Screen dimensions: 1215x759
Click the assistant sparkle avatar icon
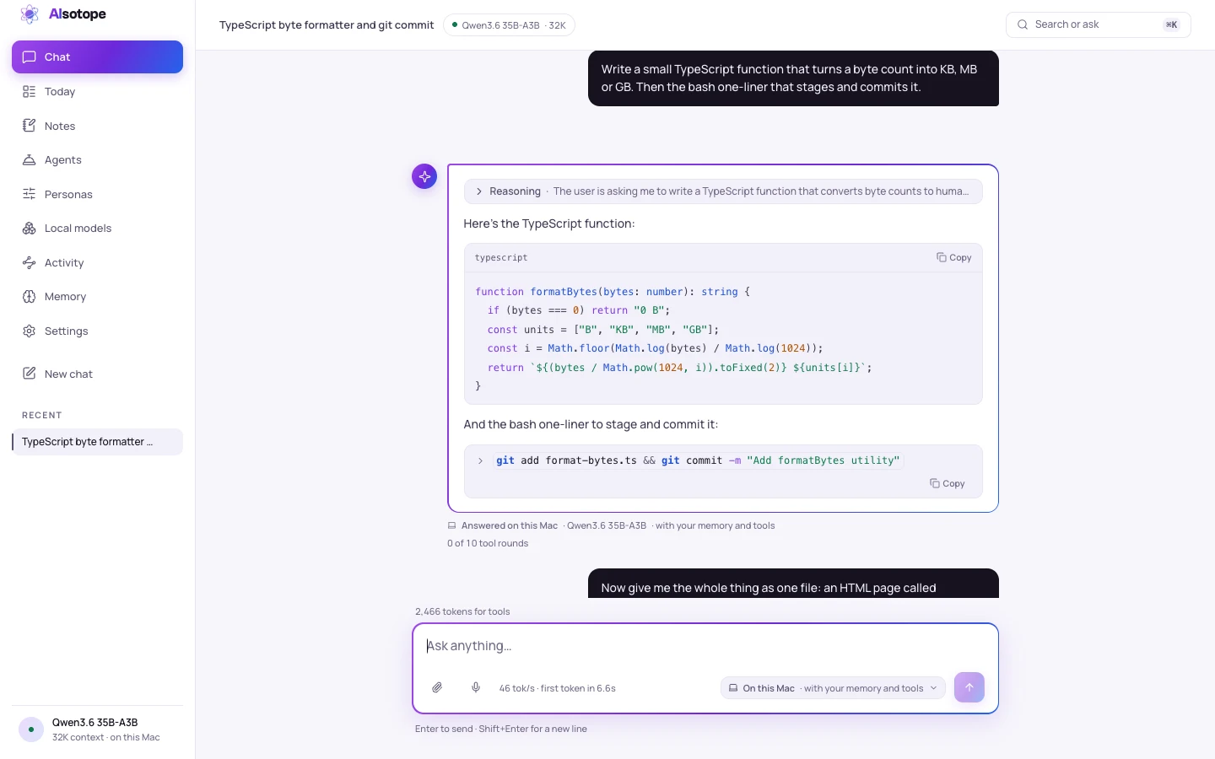pyautogui.click(x=424, y=176)
